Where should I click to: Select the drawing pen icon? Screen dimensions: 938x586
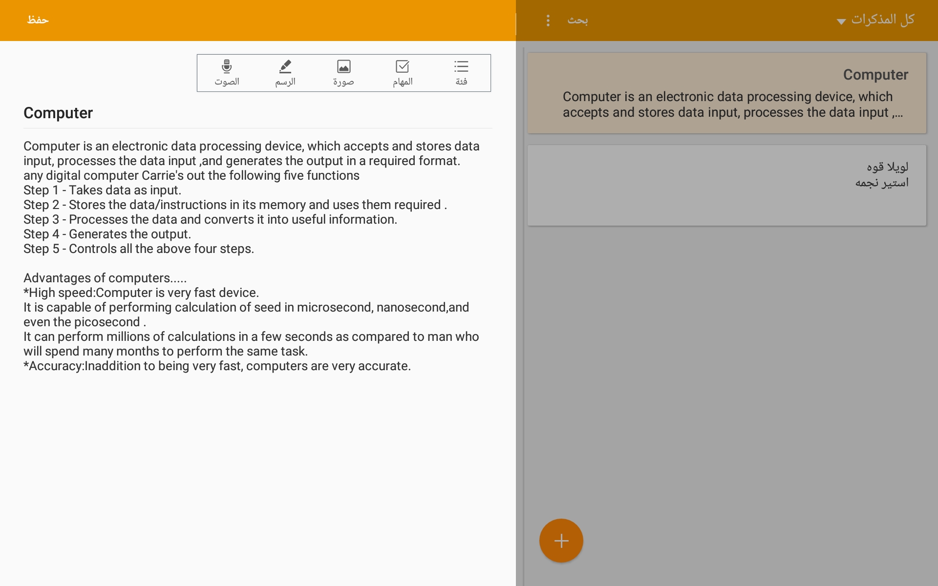285,66
